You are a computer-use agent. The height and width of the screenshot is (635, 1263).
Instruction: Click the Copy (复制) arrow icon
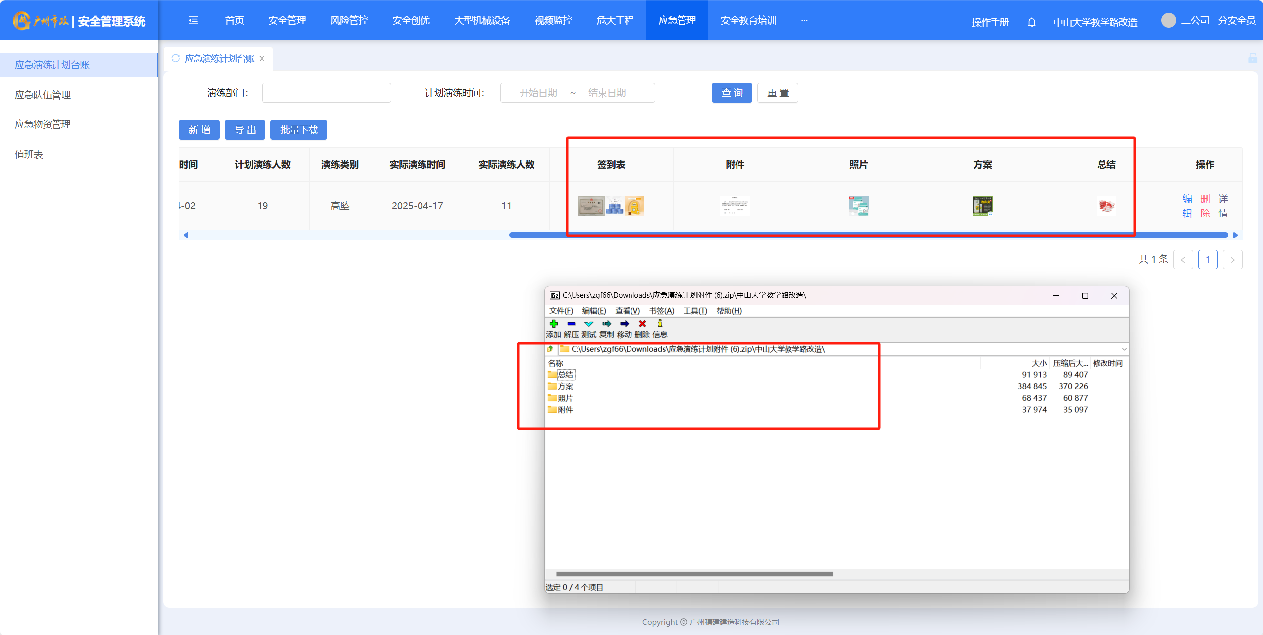click(x=607, y=324)
